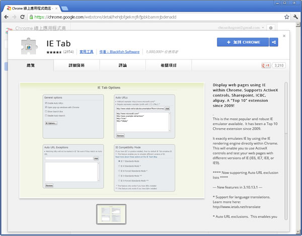Close the Chrome web store tab

(56, 9)
